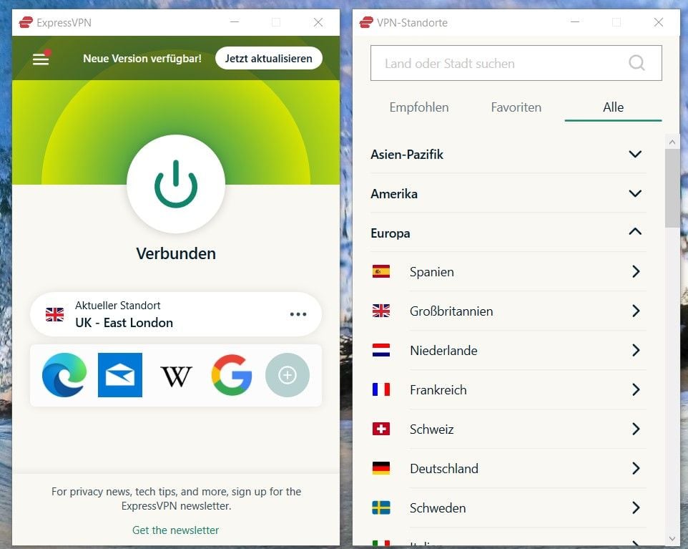This screenshot has height=549, width=688.
Task: Select Spanien in the location list
Action: click(x=508, y=272)
